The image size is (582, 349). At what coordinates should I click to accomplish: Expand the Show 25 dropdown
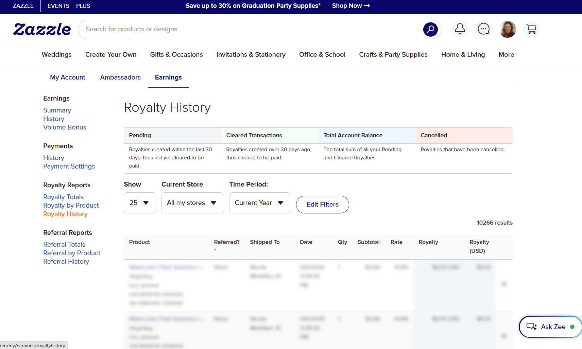[x=140, y=203]
